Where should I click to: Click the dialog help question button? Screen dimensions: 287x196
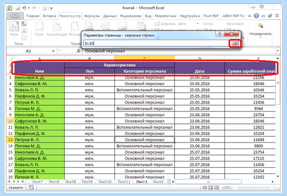pyautogui.click(x=220, y=33)
